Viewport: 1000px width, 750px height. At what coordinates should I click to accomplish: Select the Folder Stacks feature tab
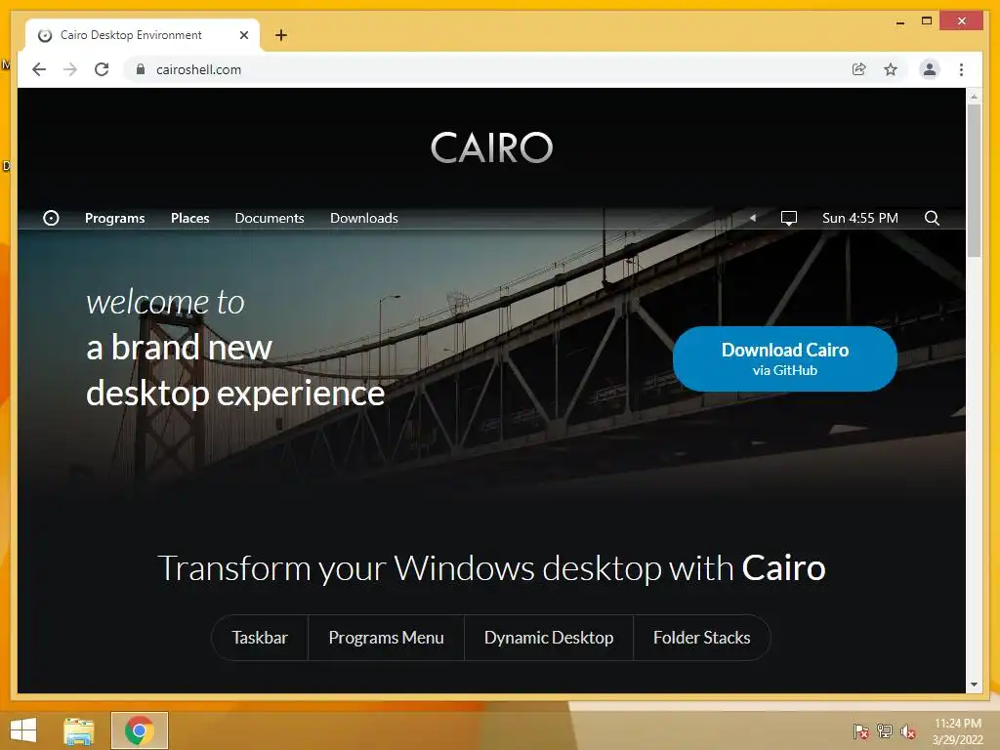(701, 638)
